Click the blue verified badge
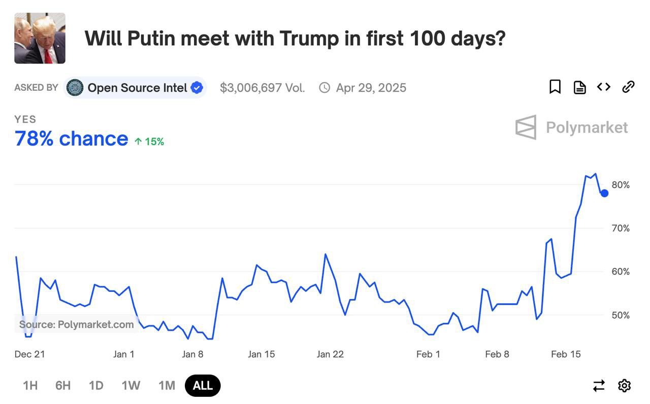The height and width of the screenshot is (404, 650). coord(197,88)
